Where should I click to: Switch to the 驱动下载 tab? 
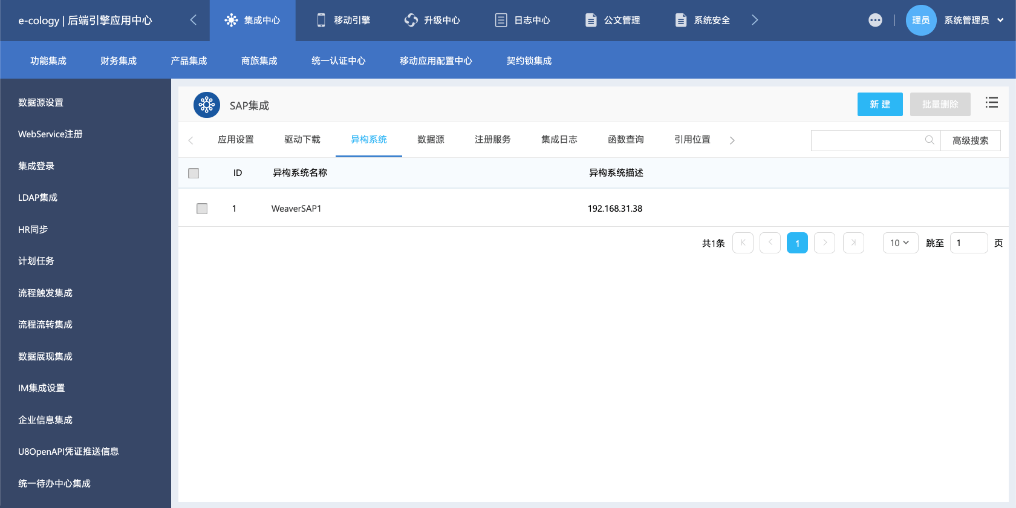pyautogui.click(x=302, y=140)
